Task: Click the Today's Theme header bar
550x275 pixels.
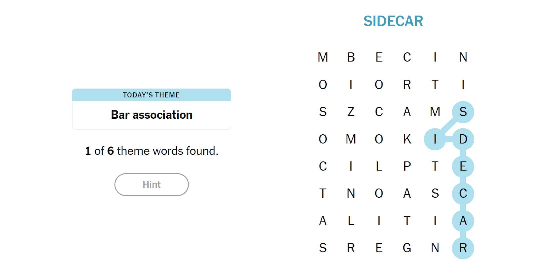Action: point(152,95)
